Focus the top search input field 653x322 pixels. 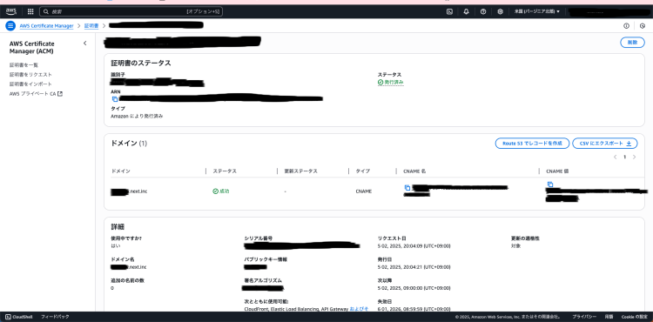click(x=131, y=11)
